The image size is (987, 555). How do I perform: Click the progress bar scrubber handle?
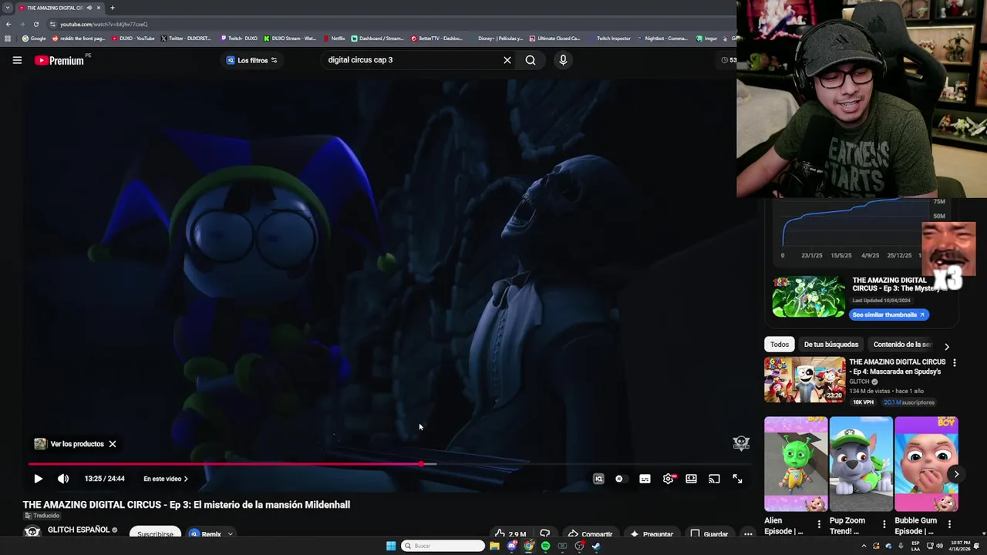[421, 464]
